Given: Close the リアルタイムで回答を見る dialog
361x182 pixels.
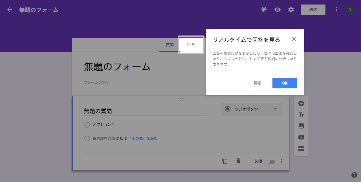Looking at the screenshot, I should tap(294, 39).
